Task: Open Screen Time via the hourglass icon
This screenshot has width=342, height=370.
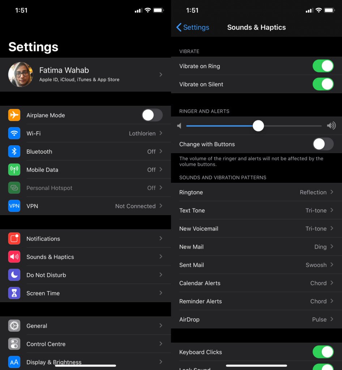Action: point(14,293)
